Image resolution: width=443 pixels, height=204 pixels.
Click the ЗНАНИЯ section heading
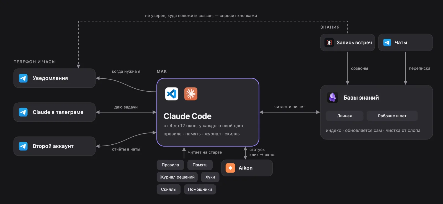330,27
